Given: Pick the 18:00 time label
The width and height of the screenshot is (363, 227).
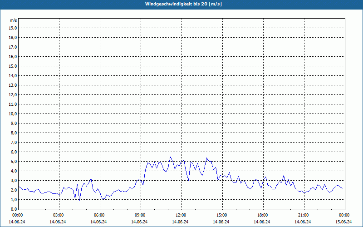Looking at the screenshot, I should point(263,215).
